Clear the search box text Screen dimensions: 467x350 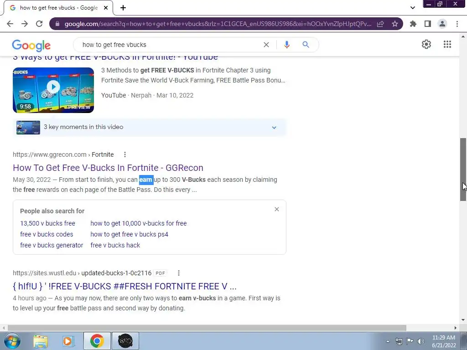[x=266, y=45]
